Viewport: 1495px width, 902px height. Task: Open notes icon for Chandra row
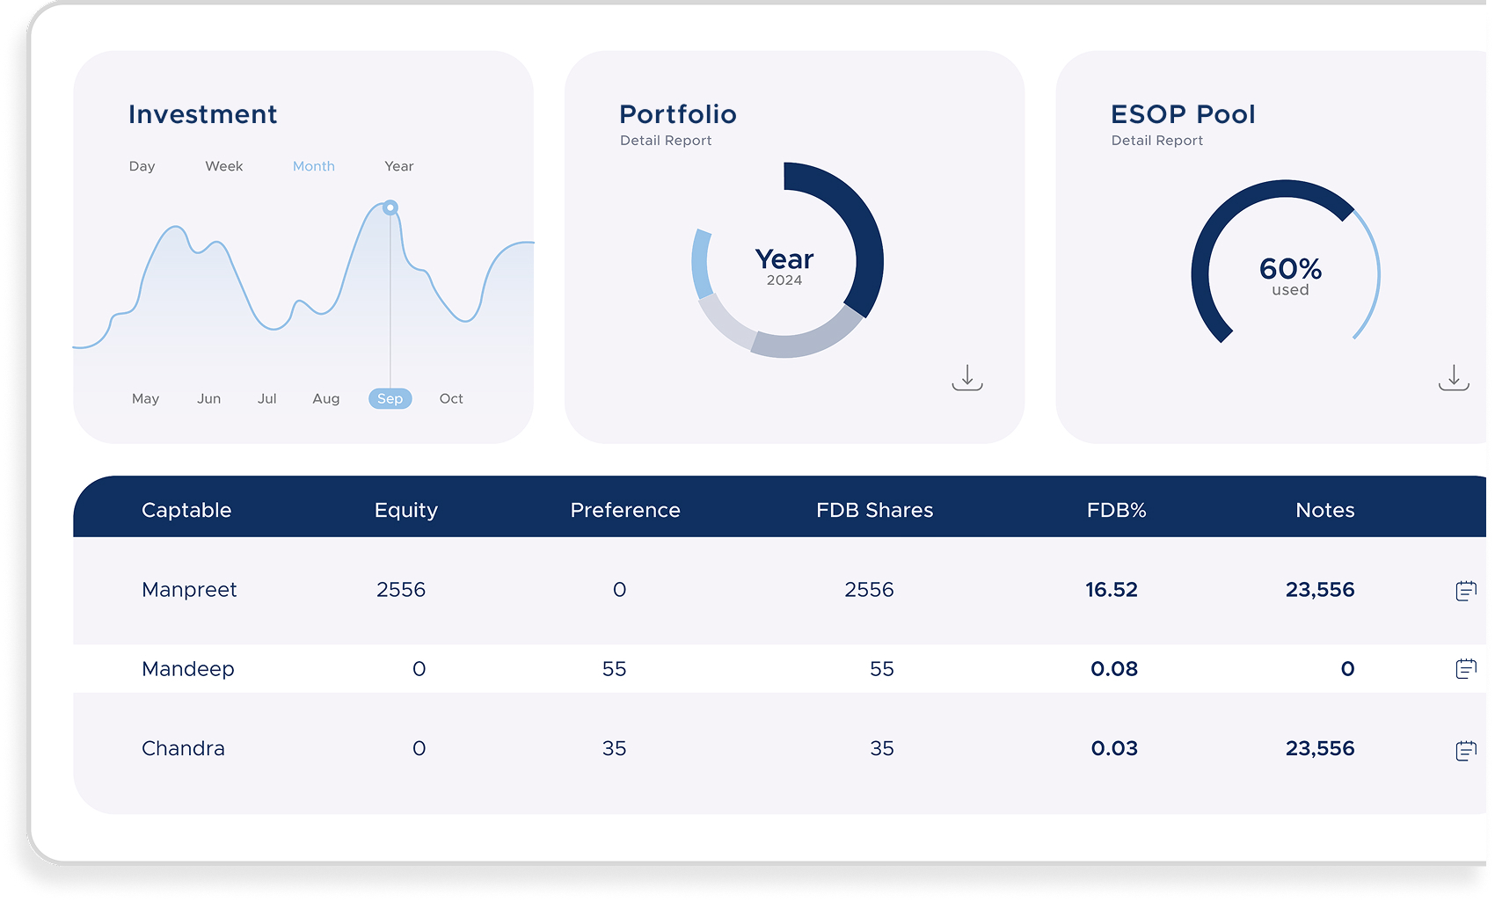pyautogui.click(x=1465, y=750)
